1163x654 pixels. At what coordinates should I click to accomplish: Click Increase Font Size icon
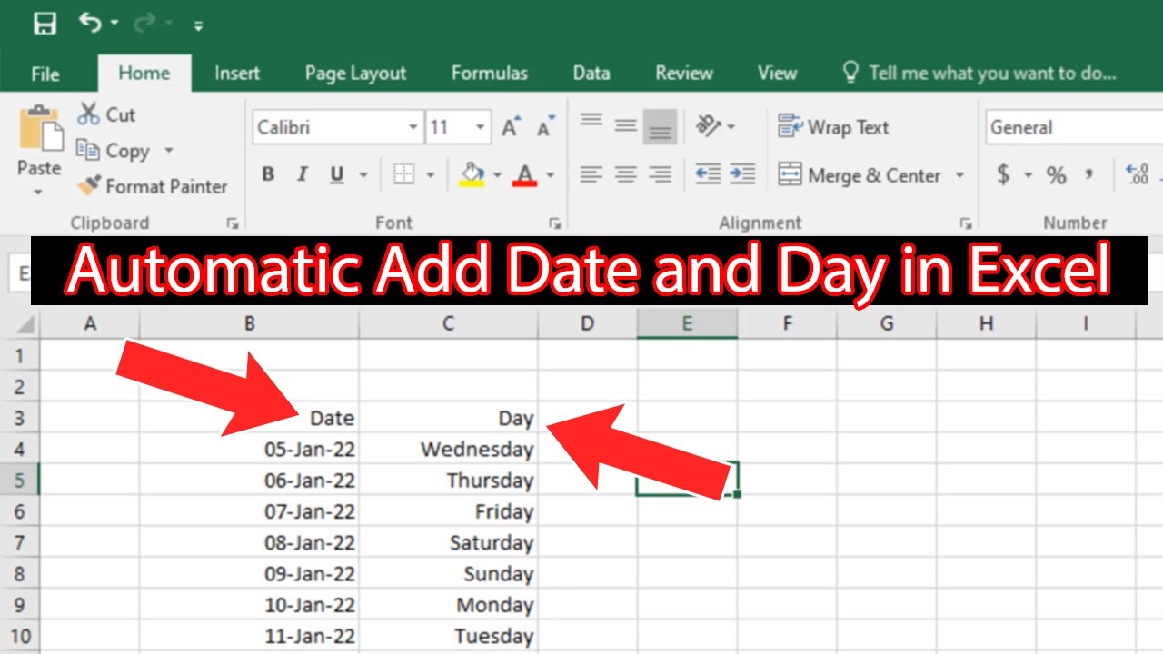[x=512, y=127]
